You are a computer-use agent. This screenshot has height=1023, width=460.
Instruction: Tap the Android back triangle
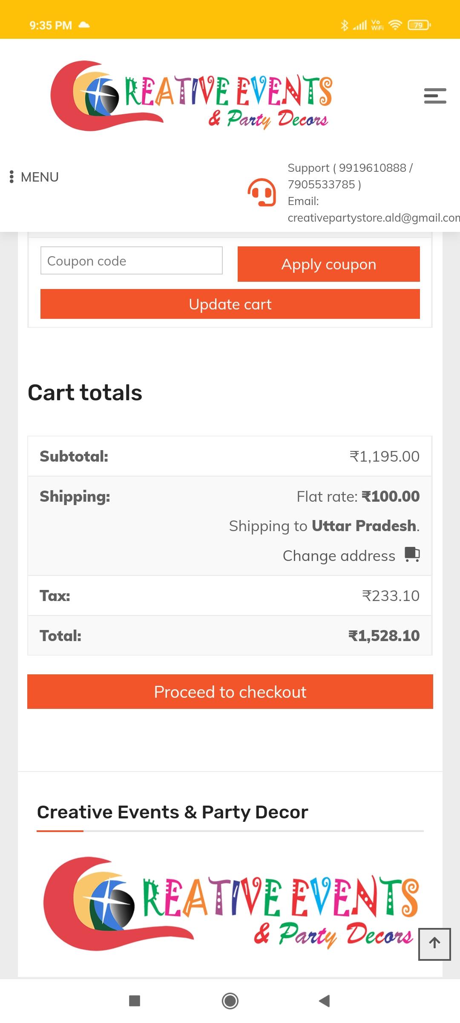point(325,1001)
